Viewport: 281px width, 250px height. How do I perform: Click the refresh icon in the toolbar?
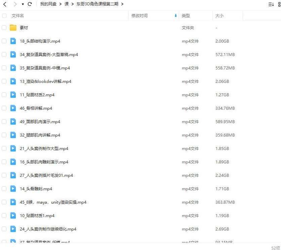30,4
